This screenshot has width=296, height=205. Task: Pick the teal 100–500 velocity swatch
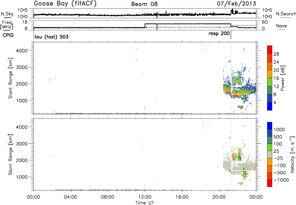pyautogui.click(x=270, y=140)
